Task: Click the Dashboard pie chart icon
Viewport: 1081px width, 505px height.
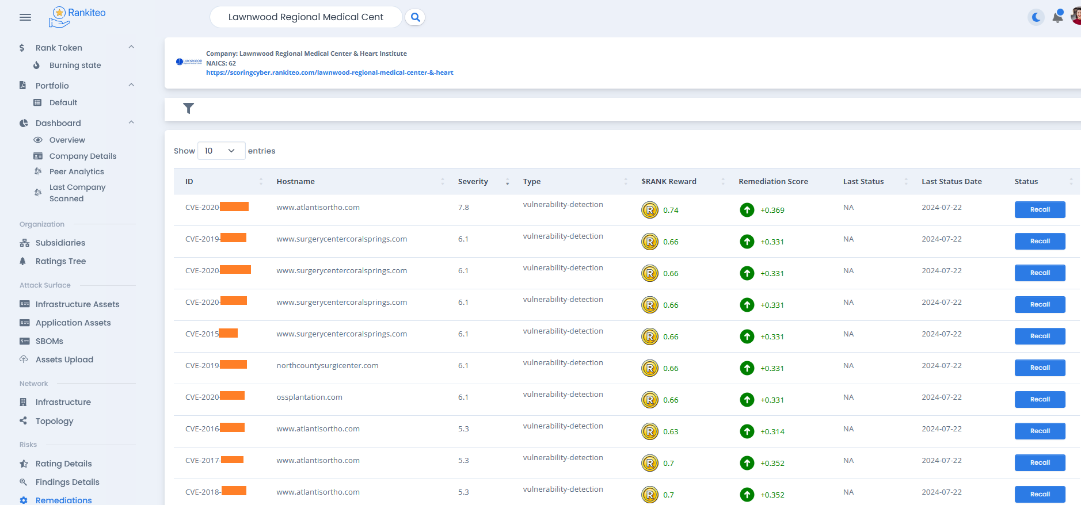Action: pyautogui.click(x=24, y=123)
